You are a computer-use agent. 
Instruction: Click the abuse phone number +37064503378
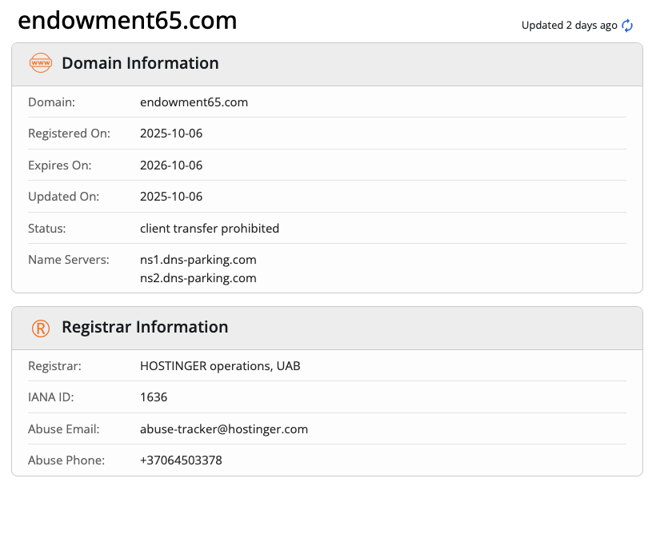click(181, 460)
